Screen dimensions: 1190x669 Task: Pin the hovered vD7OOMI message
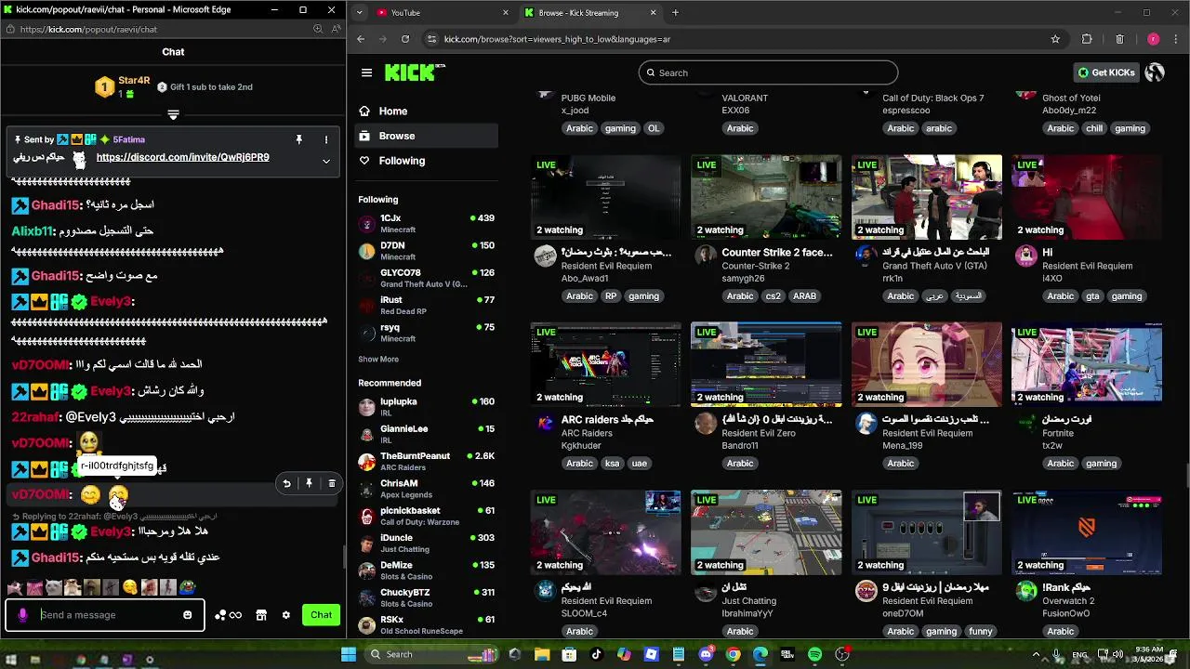point(309,483)
